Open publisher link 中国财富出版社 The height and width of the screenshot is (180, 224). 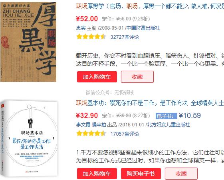[x=143, y=28]
